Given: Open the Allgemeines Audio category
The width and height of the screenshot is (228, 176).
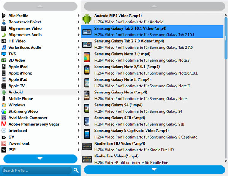Looking at the screenshot, I should point(40,35).
